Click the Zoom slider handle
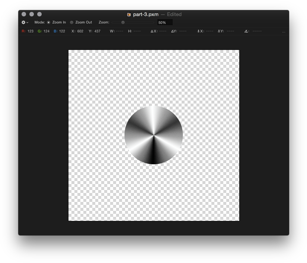Image resolution: width=307 pixels, height=263 pixels. point(123,22)
